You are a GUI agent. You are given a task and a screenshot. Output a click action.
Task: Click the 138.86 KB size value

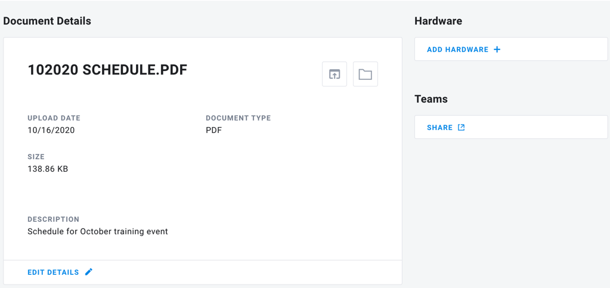(48, 169)
